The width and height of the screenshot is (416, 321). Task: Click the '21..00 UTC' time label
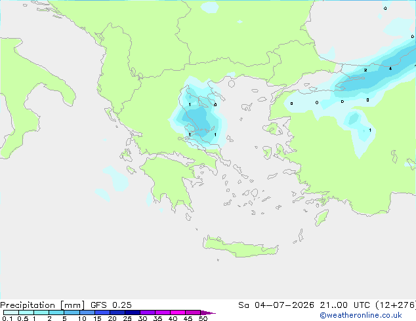tap(344, 305)
